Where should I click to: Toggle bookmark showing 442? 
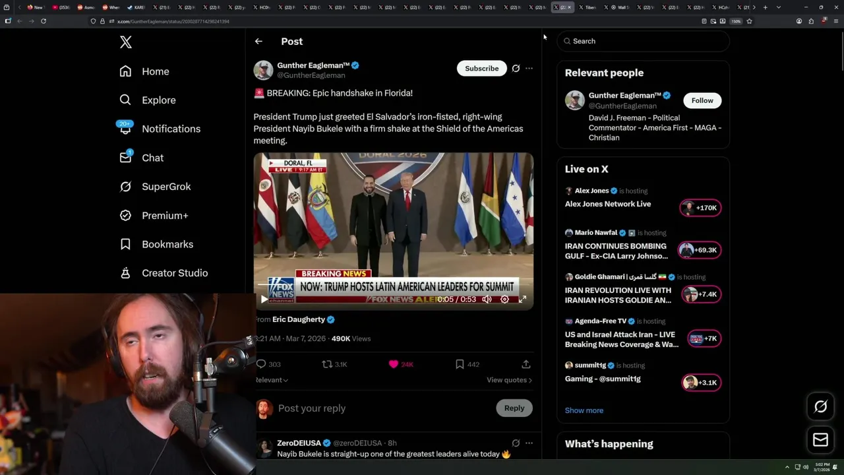tap(467, 364)
